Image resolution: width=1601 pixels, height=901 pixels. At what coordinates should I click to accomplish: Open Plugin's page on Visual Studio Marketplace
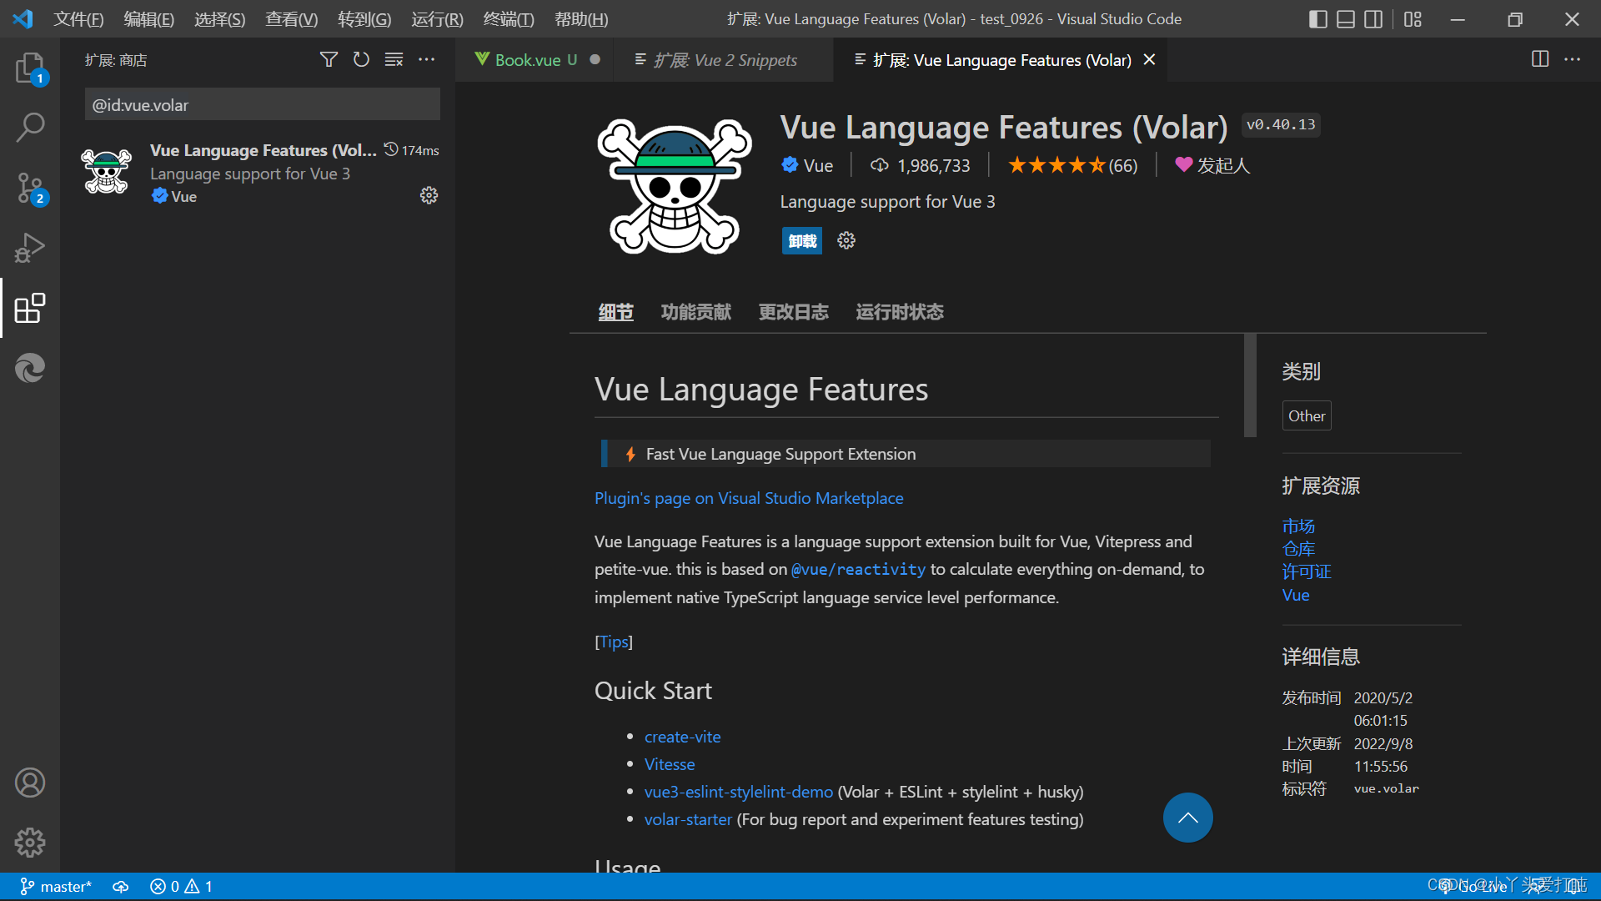coord(749,498)
